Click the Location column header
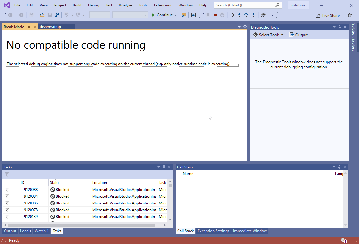 coord(124,182)
